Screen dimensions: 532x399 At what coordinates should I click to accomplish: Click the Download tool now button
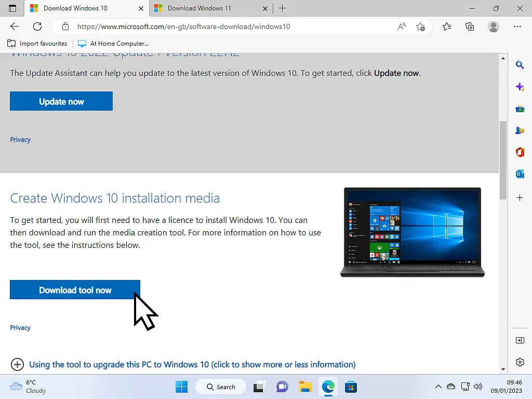pos(74,290)
